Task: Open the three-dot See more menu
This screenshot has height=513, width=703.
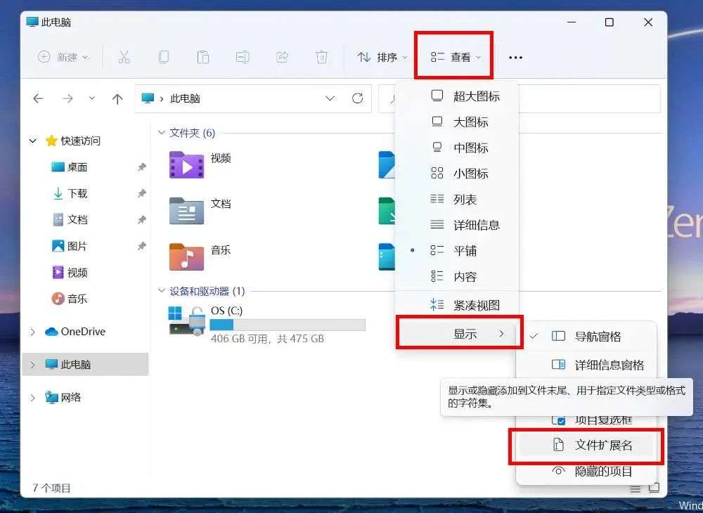Action: (x=515, y=58)
